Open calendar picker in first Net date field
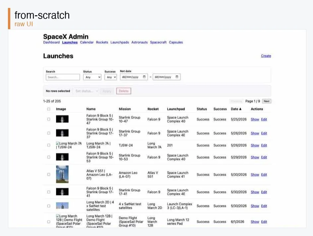313x236 pixels. coord(144,77)
